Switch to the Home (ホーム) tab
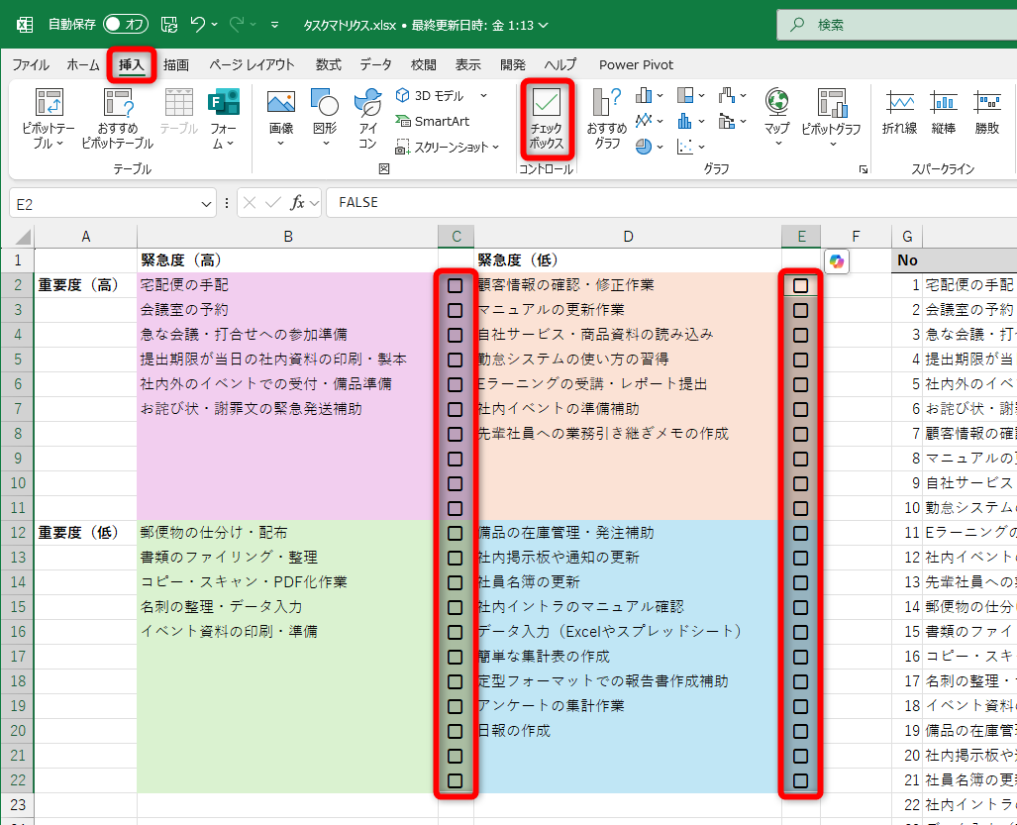1017x825 pixels. (83, 64)
